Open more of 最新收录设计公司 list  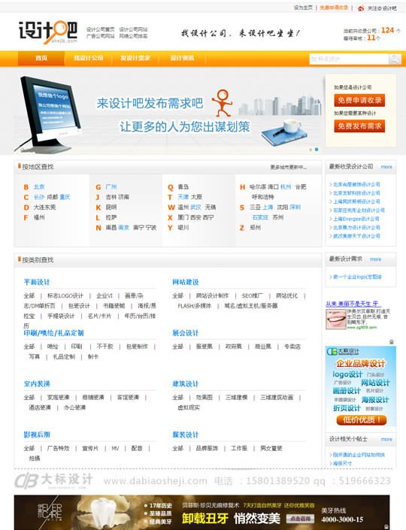tap(386, 167)
